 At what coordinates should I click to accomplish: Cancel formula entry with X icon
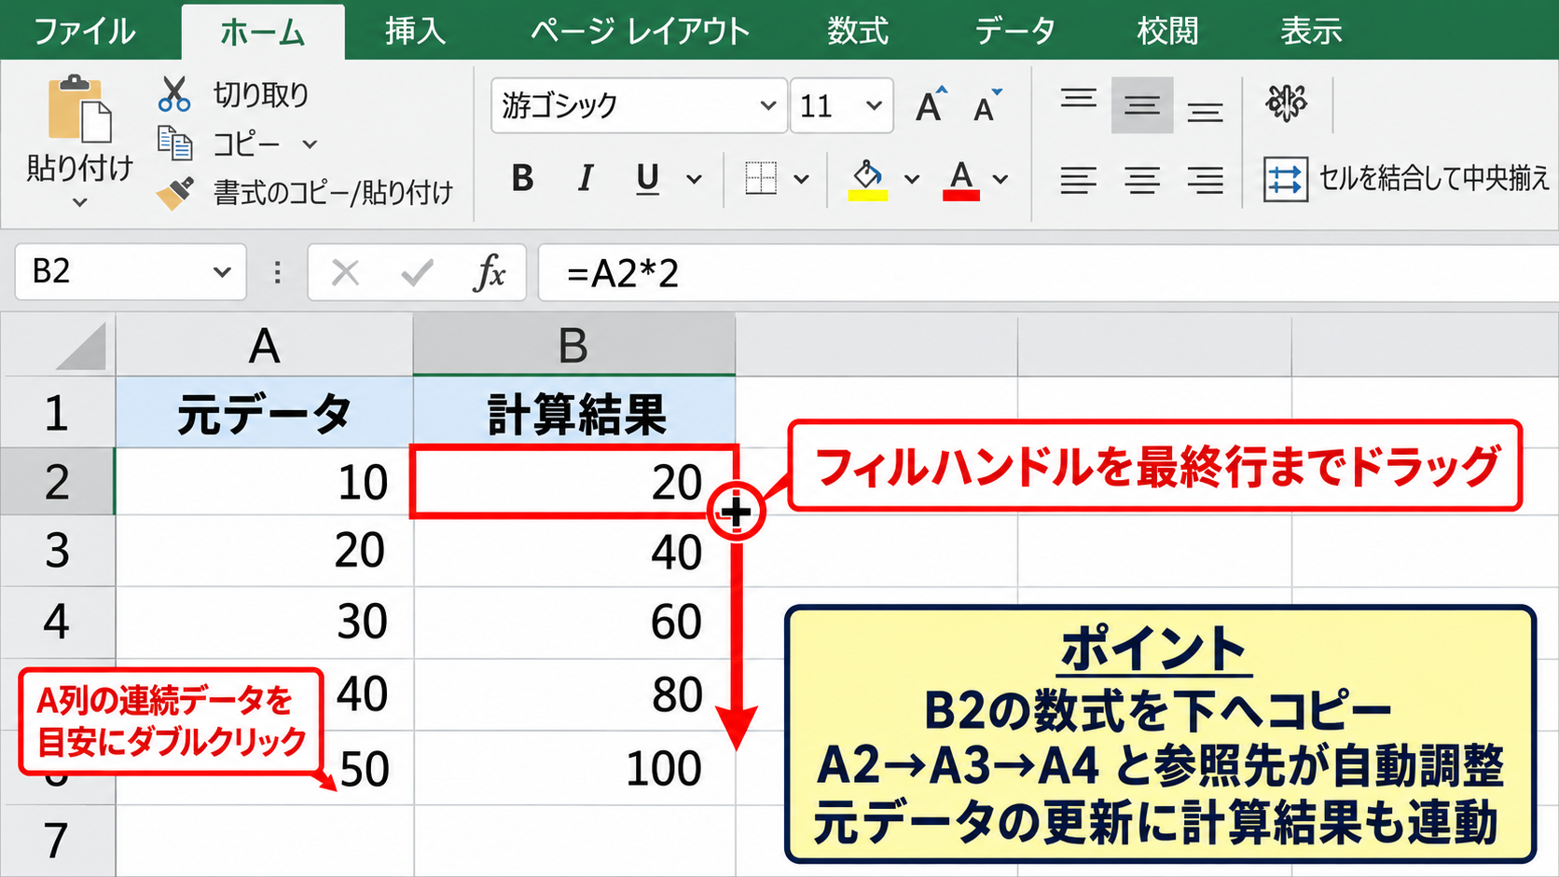(345, 272)
